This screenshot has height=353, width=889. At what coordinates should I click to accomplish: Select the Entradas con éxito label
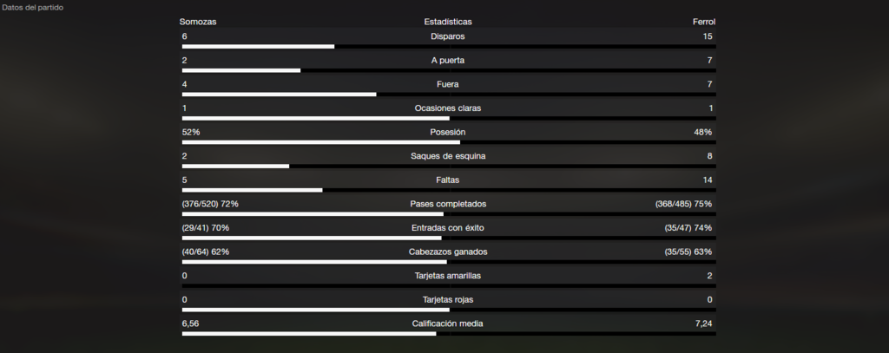coord(448,228)
